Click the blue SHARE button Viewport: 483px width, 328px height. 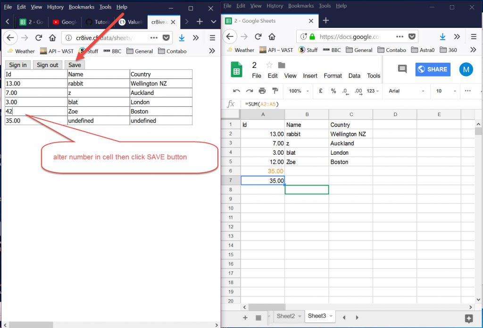coord(433,69)
